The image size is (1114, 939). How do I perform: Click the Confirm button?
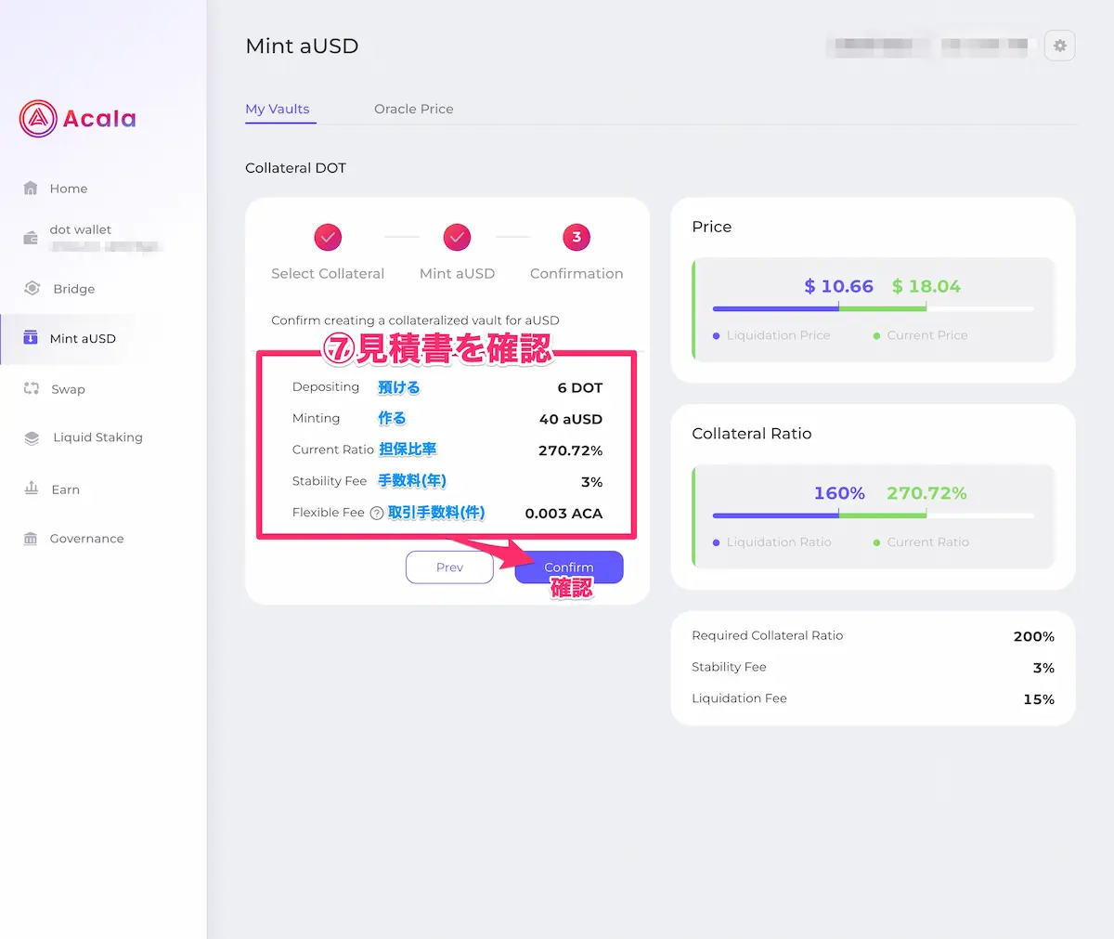569,567
